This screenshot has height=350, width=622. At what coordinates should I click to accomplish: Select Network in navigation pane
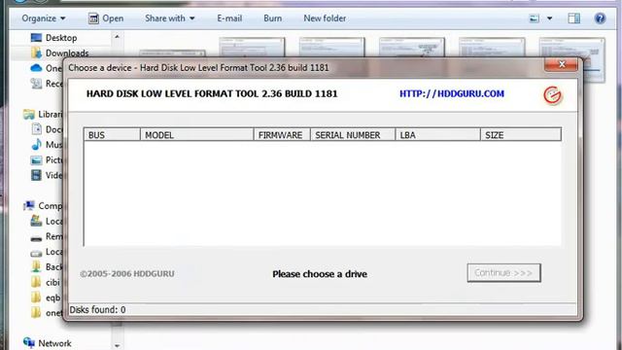point(48,343)
